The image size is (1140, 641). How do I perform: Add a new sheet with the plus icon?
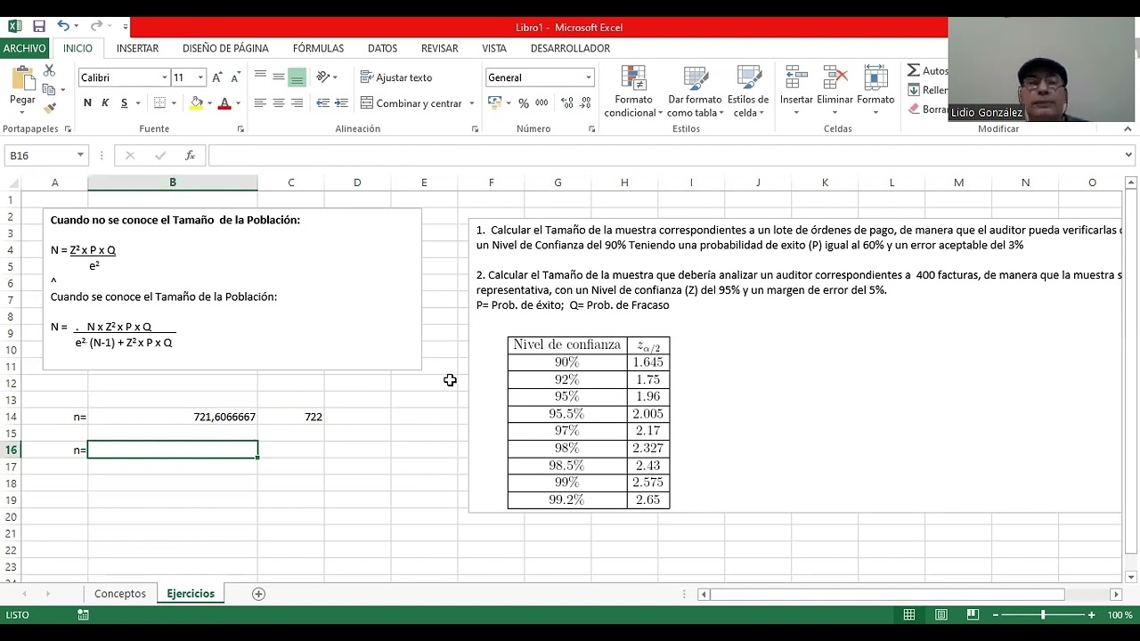click(x=258, y=594)
